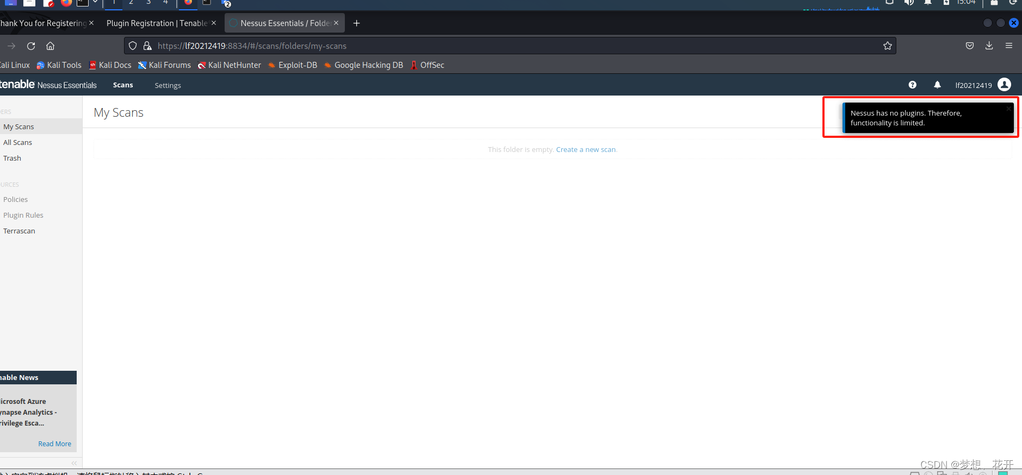Viewport: 1022px width, 475px height.
Task: Open the Kali Tools bookmark
Action: [59, 65]
